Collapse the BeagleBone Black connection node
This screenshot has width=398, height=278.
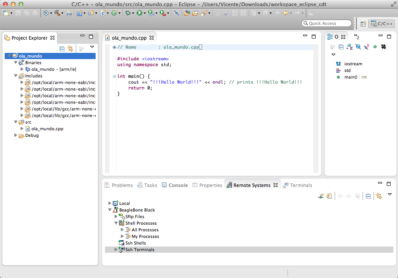point(110,210)
